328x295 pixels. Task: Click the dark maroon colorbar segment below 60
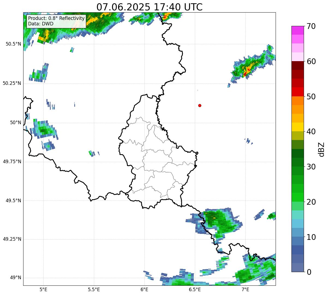(x=297, y=65)
